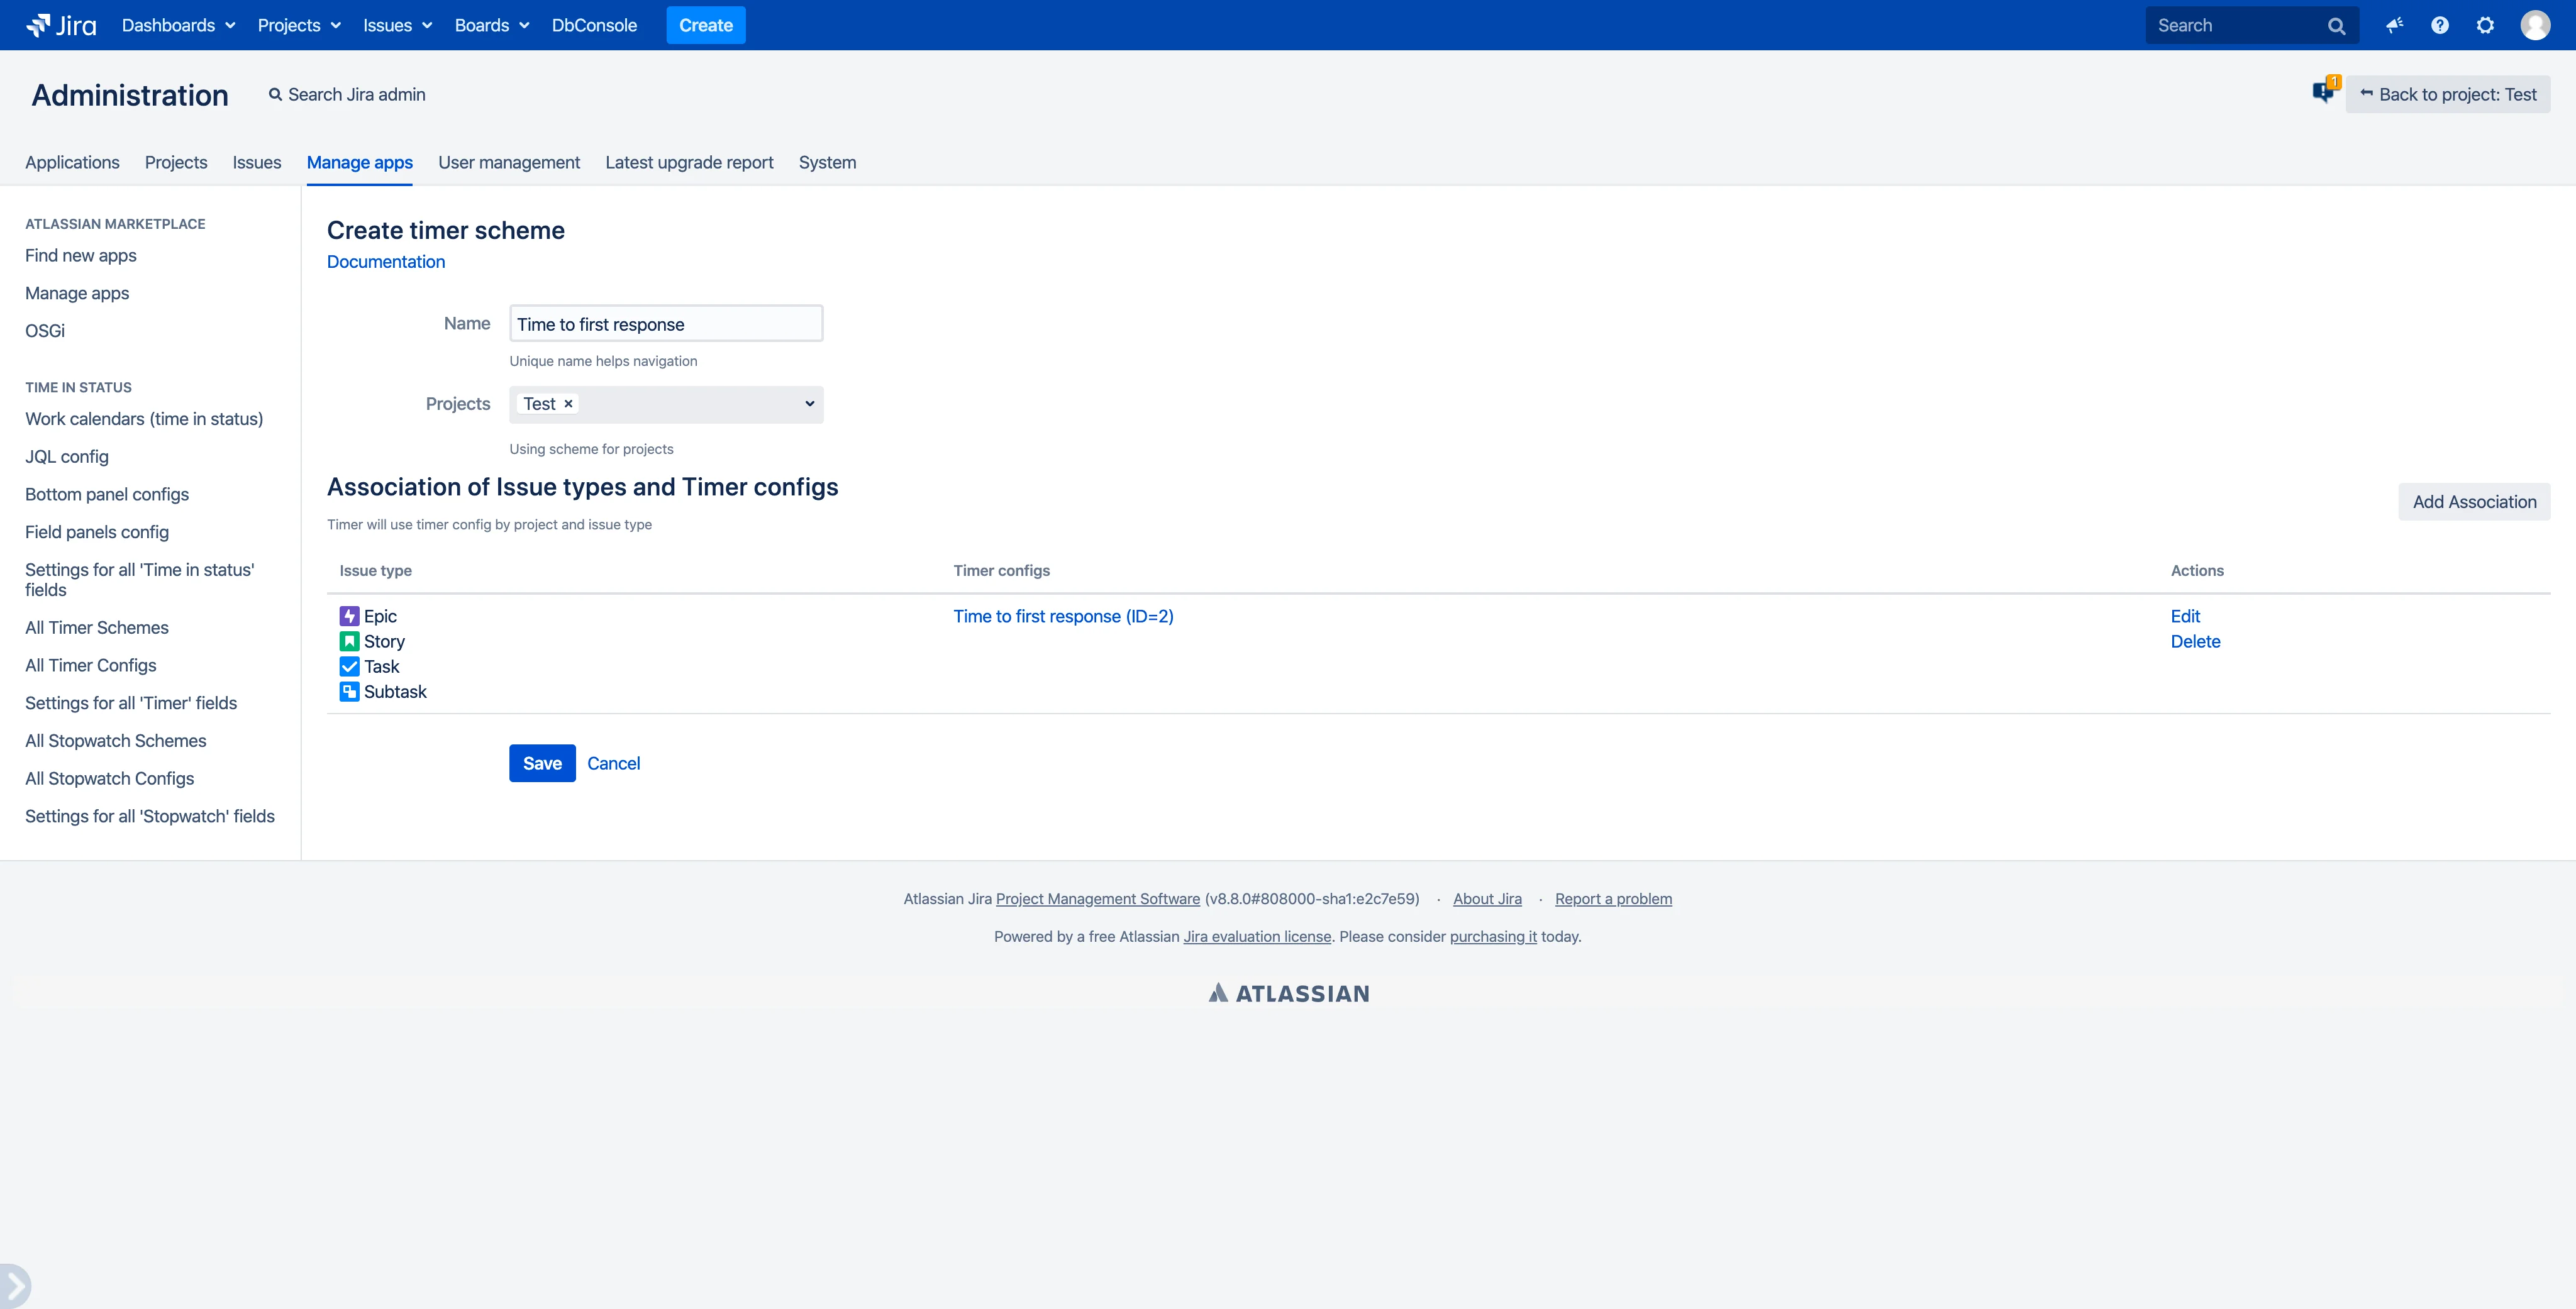
Task: Click the Add Association button
Action: (x=2474, y=502)
